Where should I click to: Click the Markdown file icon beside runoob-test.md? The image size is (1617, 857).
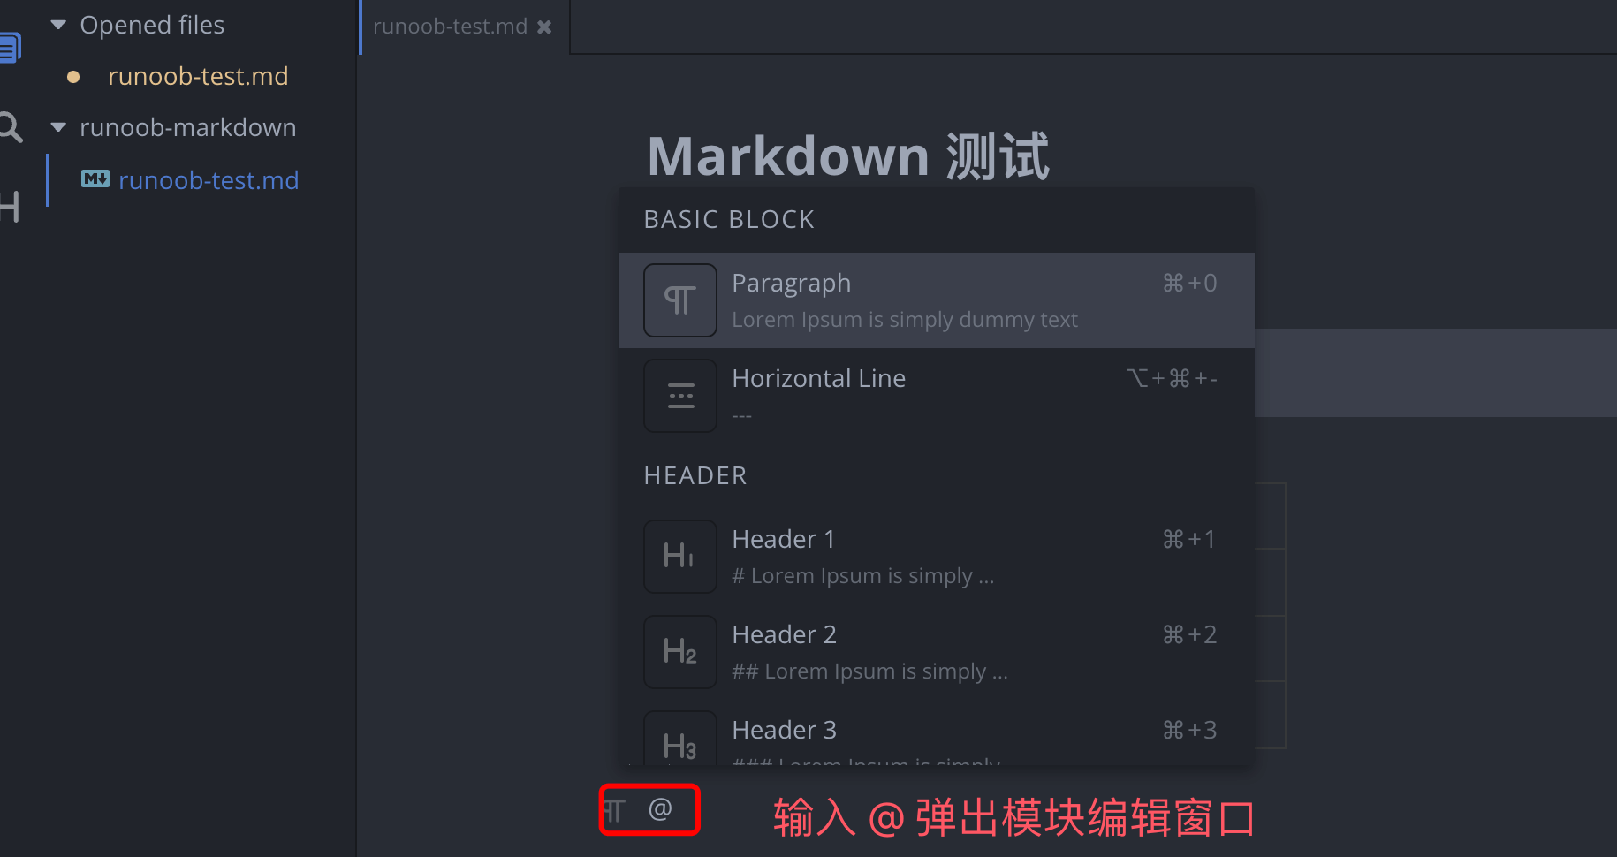[95, 179]
